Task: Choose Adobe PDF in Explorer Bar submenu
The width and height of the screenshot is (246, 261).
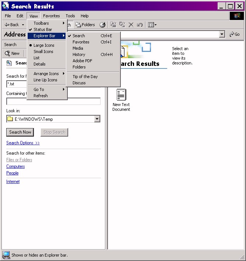Action: (x=93, y=61)
